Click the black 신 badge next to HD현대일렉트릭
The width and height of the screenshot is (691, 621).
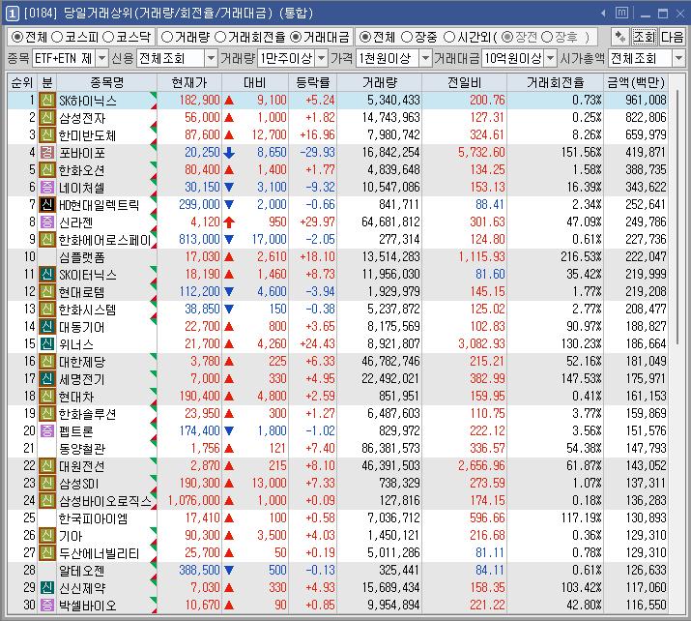pyautogui.click(x=46, y=204)
